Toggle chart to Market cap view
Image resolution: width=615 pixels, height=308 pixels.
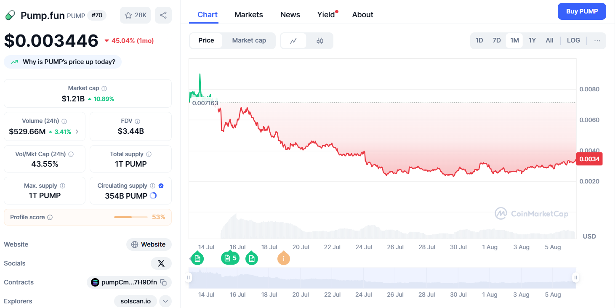(x=249, y=41)
